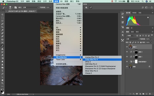Choose Viveza 2 from submenu
The image size is (154, 96).
102,73
